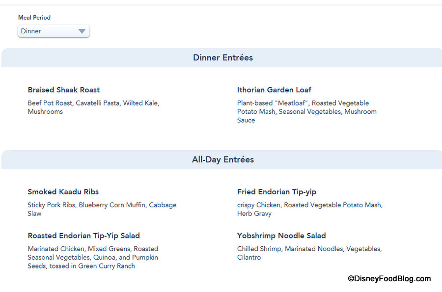Screen dimensions: 442x292
Task: Click the Chilled Shrimp, Marinated Noodles description
Action: 309,253
